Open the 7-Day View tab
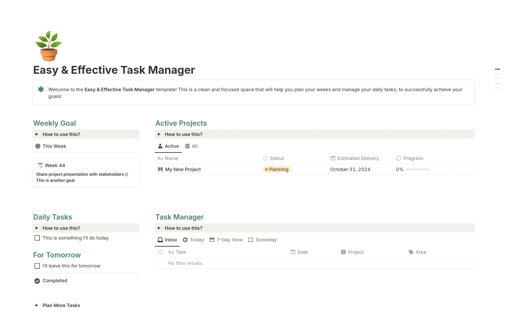Image resolution: width=507 pixels, height=316 pixels. 226,240
